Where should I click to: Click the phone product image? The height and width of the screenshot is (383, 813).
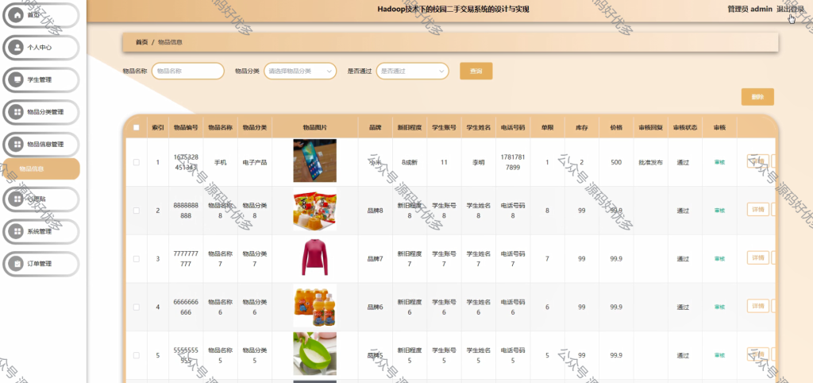[x=314, y=161]
